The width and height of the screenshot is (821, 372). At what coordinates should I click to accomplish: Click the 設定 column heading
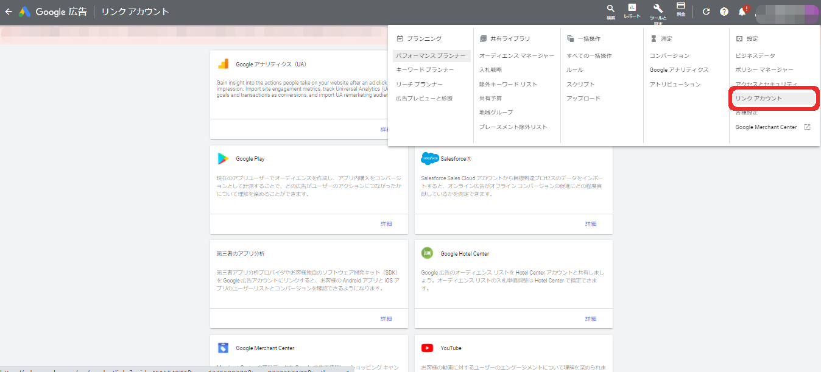(x=752, y=38)
